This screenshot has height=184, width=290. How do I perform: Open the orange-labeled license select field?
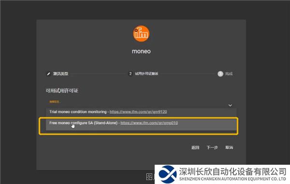coord(141,104)
